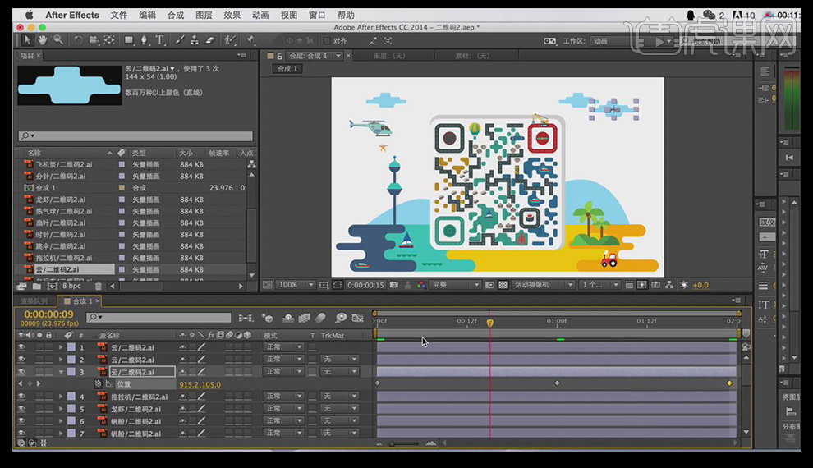Click the 915.2,105.0 position value
Viewport: 813px width, 468px height.
(200, 384)
